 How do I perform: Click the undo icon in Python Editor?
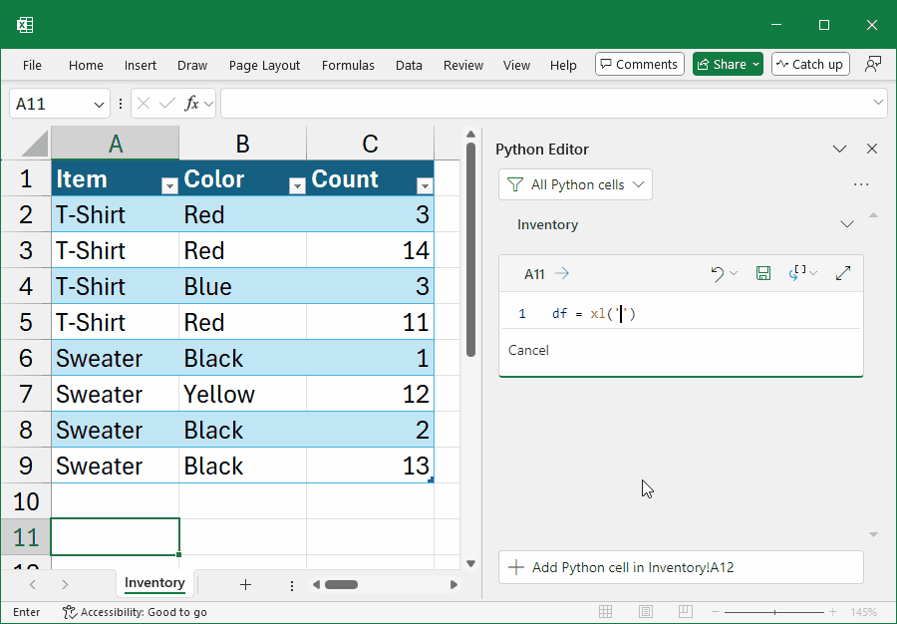point(717,273)
